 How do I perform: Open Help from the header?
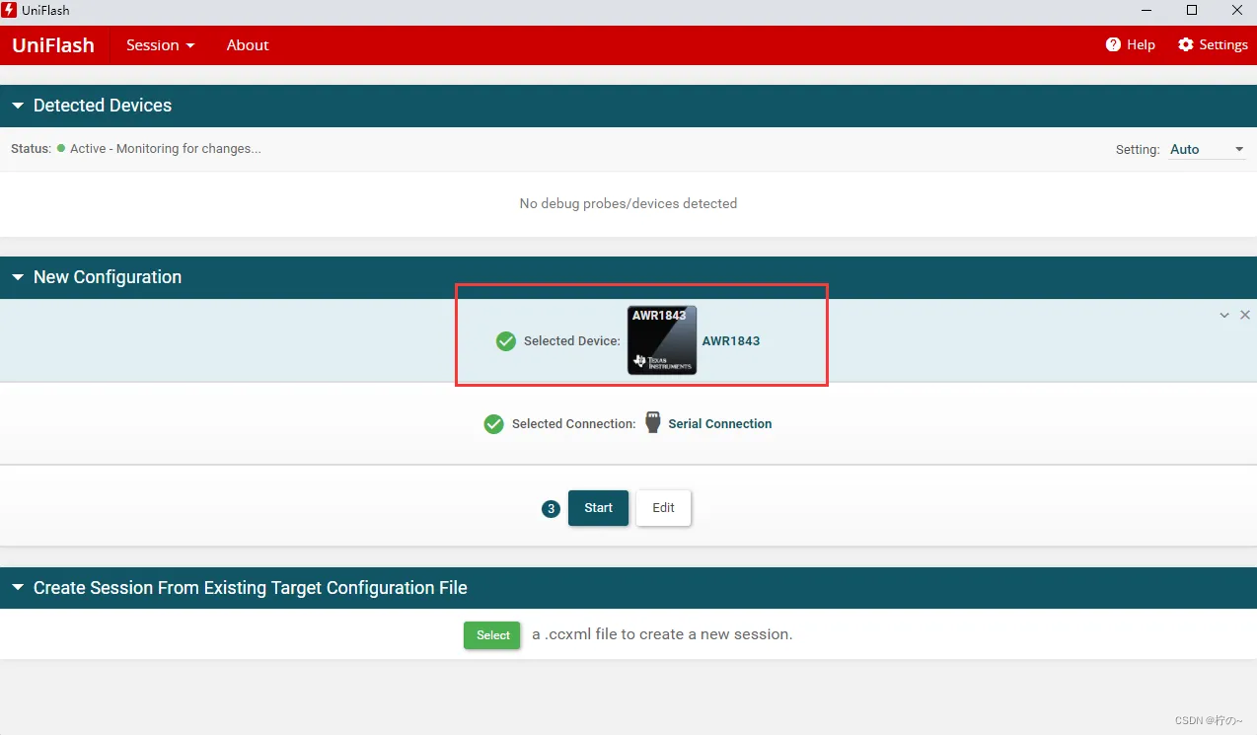click(1131, 45)
